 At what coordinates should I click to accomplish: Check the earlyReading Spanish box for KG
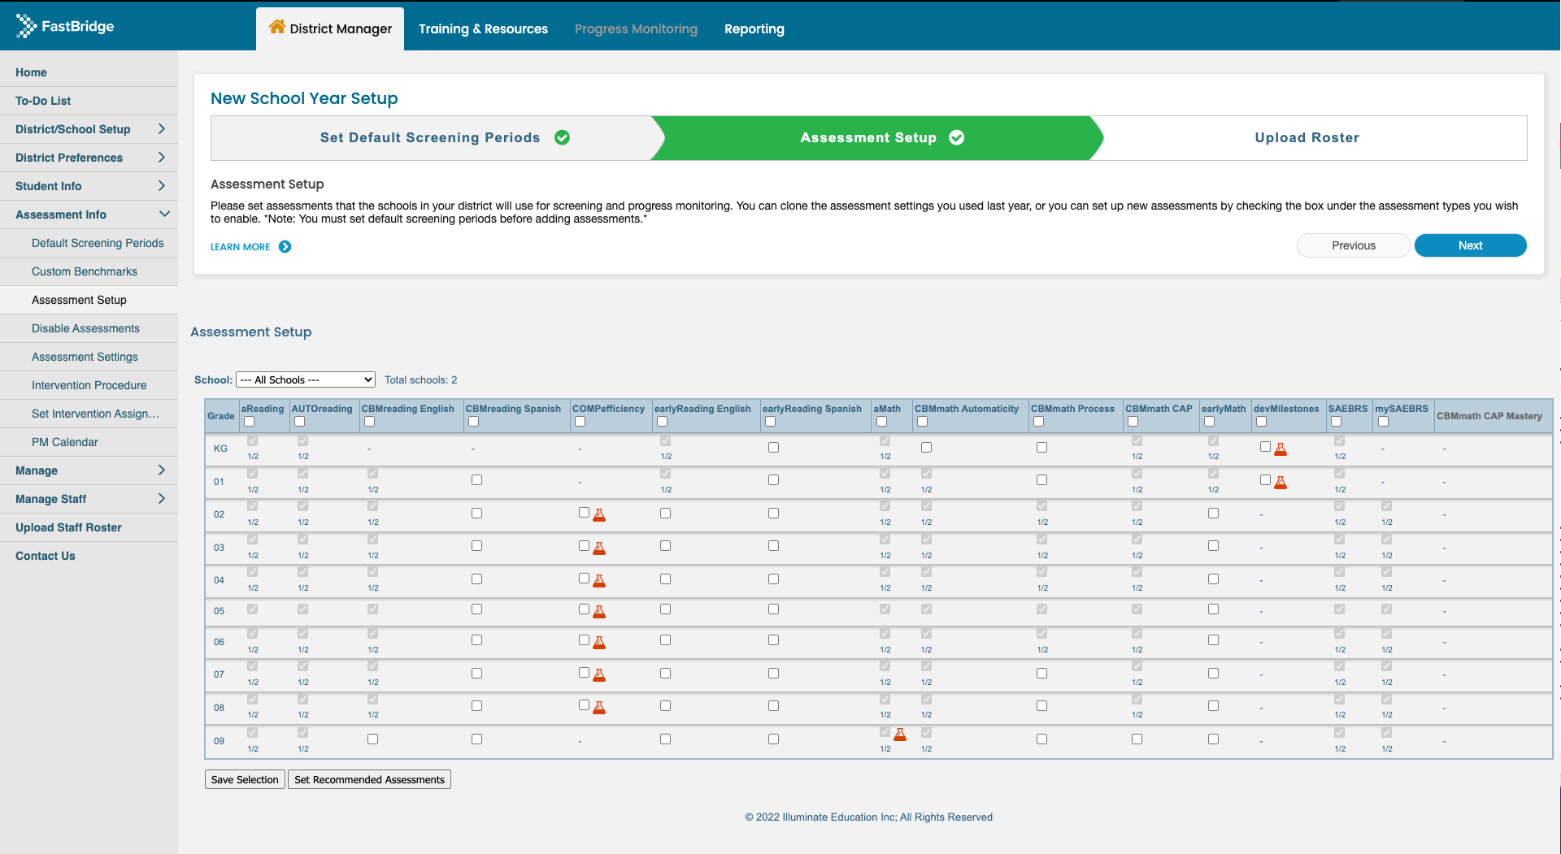tap(773, 448)
